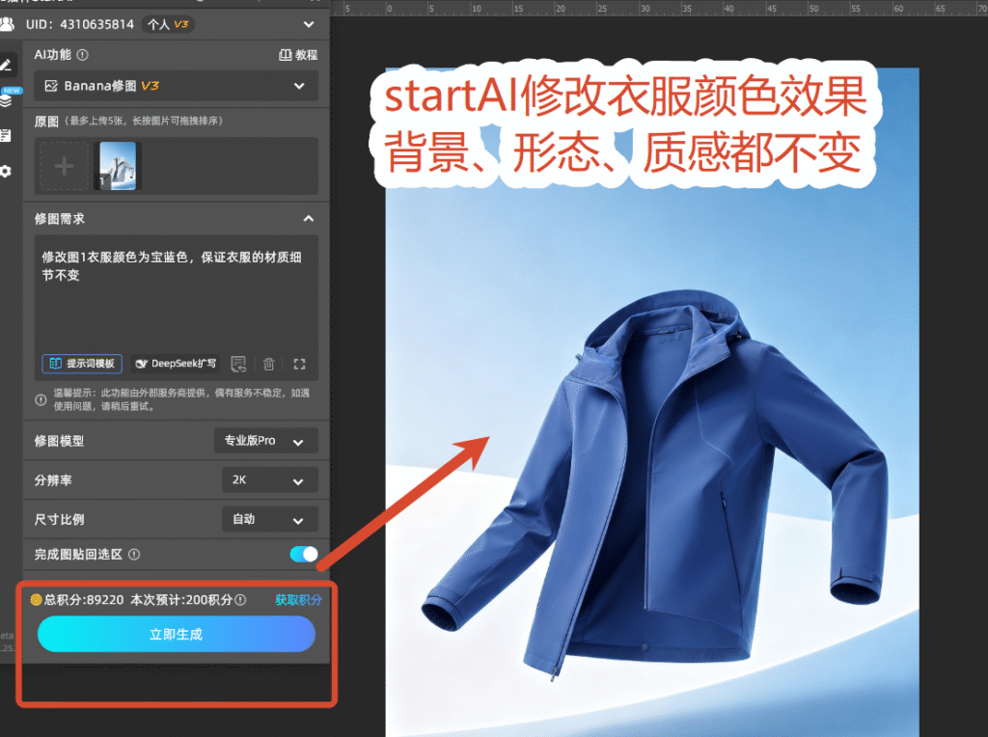This screenshot has height=737, width=988.
Task: Click the 原图 upload hint text
Action: [145, 121]
